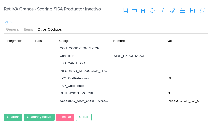This screenshot has width=208, height=127.
Task: Open the checklist icon in toolbar
Action: pyautogui.click(x=183, y=10)
